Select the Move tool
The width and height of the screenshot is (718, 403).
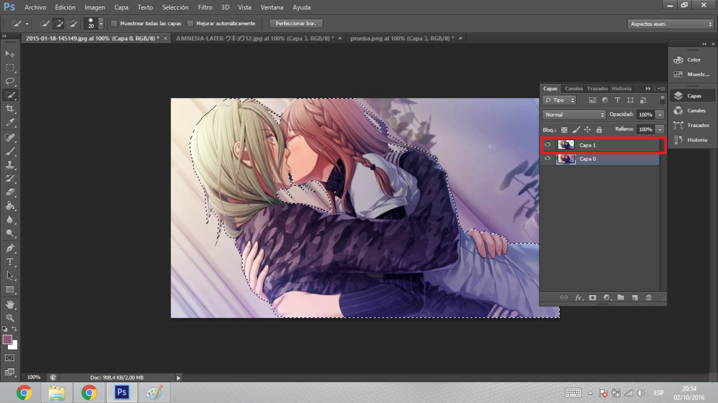10,54
